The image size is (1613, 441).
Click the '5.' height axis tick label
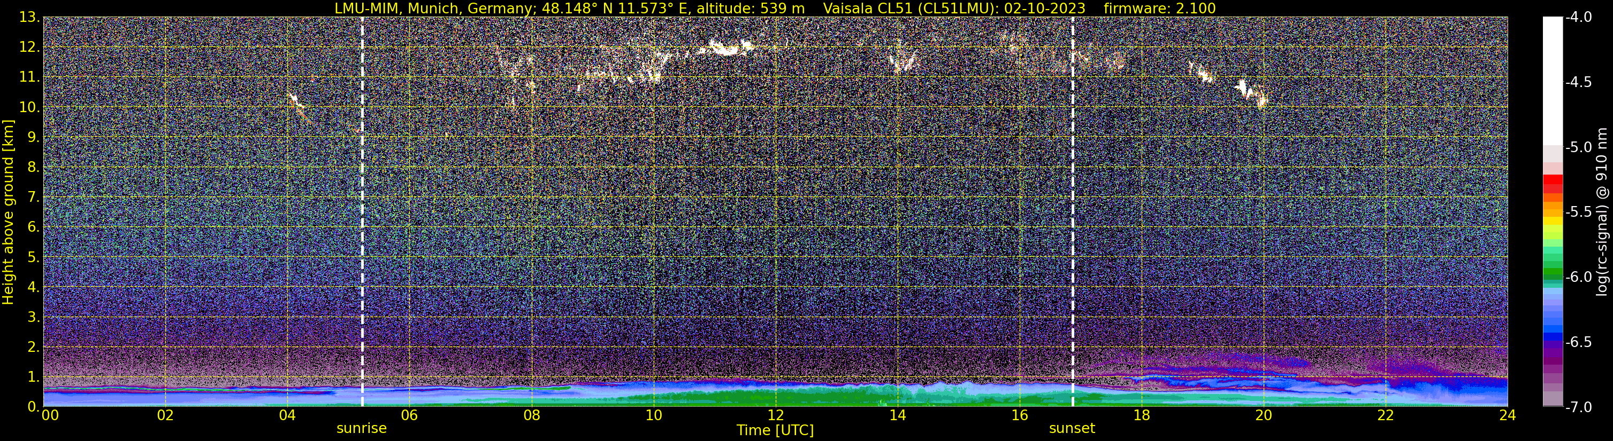click(34, 257)
